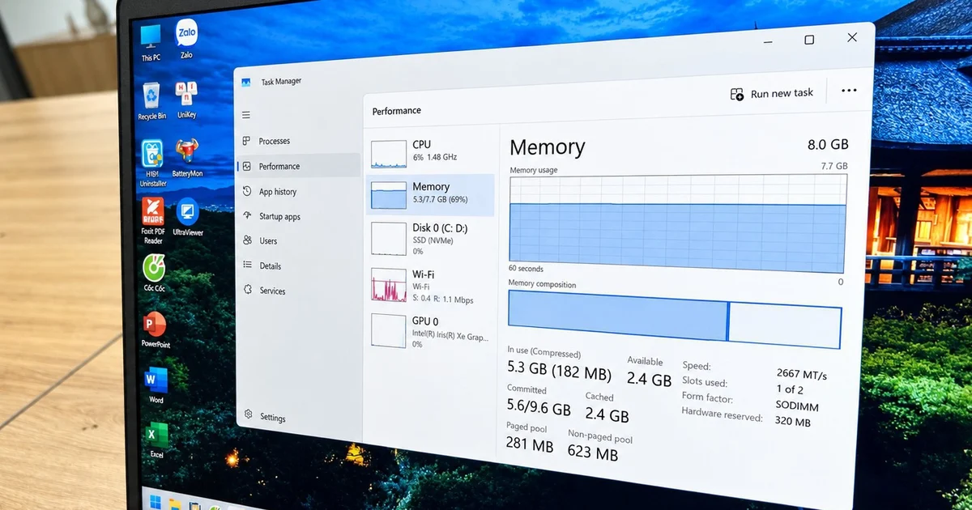The image size is (972, 510).
Task: Open the PowerPoint desktop icon
Action: coord(155,329)
